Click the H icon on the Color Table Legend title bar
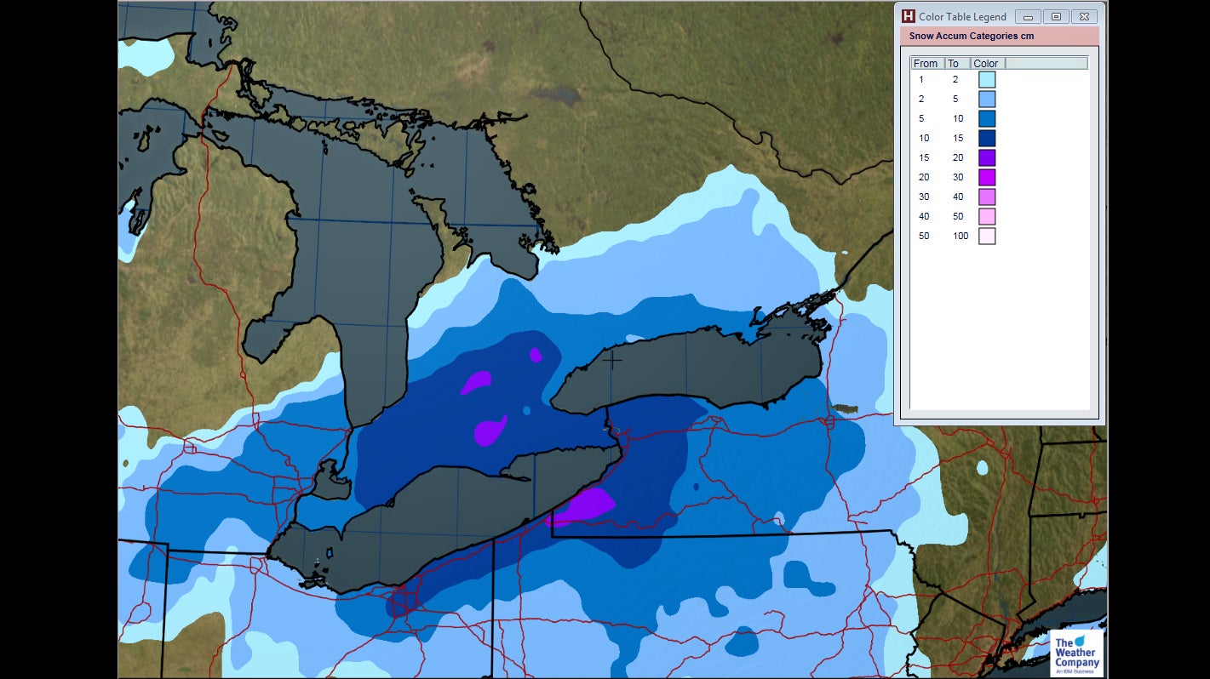Viewport: 1210px width, 679px height. [910, 16]
